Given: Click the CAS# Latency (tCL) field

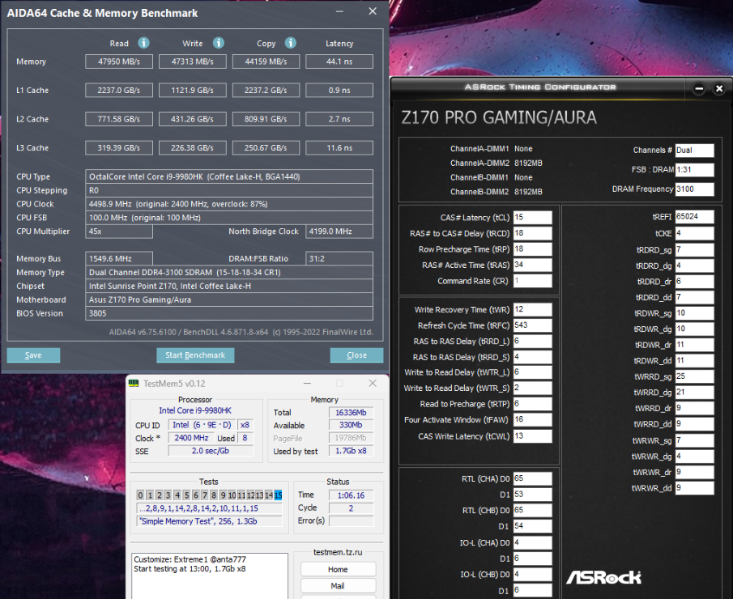Looking at the screenshot, I should (532, 217).
